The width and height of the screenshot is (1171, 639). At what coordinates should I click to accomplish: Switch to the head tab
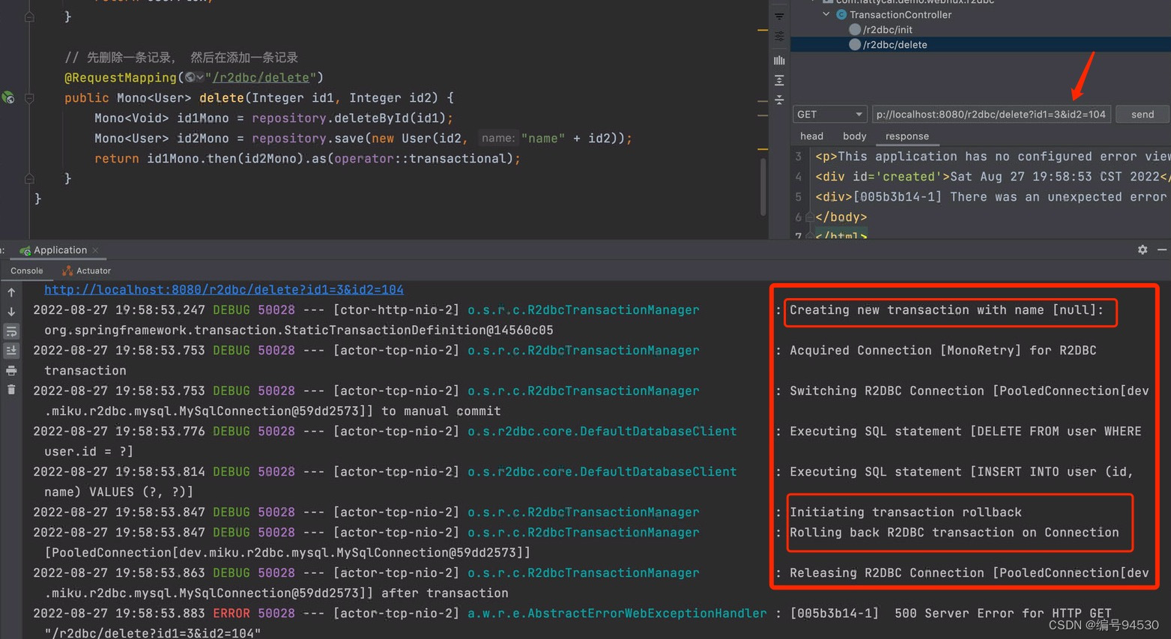811,136
